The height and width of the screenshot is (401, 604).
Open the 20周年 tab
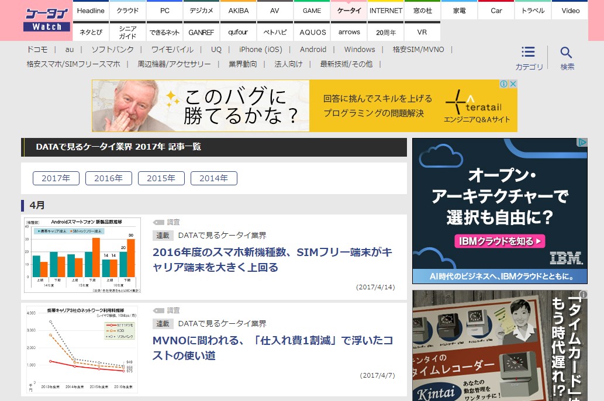(x=385, y=32)
